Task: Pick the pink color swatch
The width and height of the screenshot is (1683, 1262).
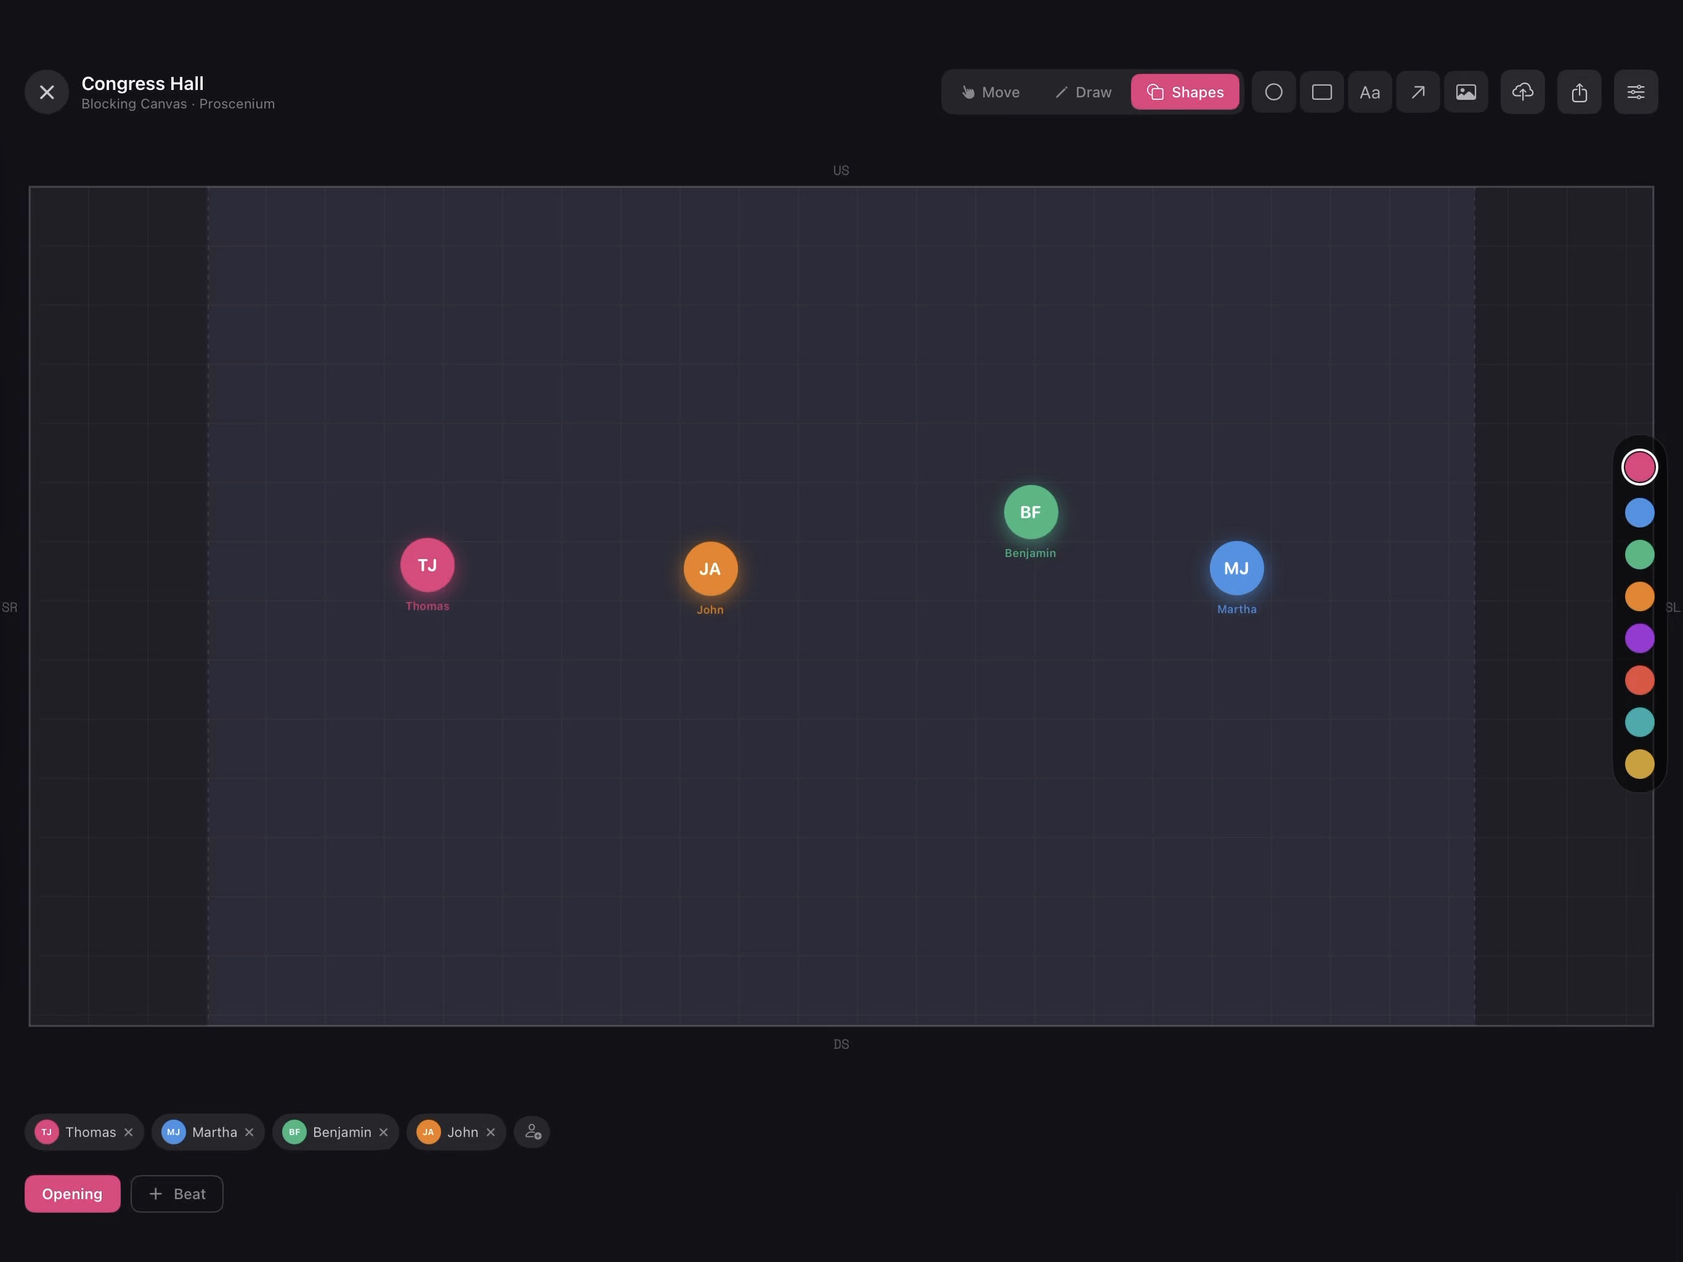Action: pyautogui.click(x=1640, y=466)
